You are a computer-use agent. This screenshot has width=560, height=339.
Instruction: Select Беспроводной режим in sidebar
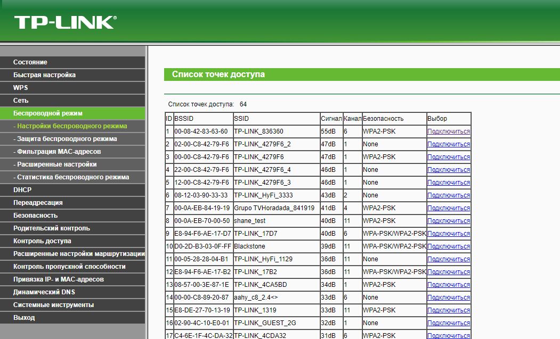tap(72, 113)
